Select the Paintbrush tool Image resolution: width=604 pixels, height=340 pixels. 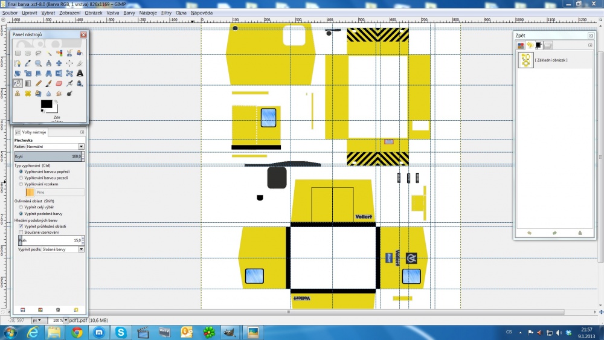[48, 83]
